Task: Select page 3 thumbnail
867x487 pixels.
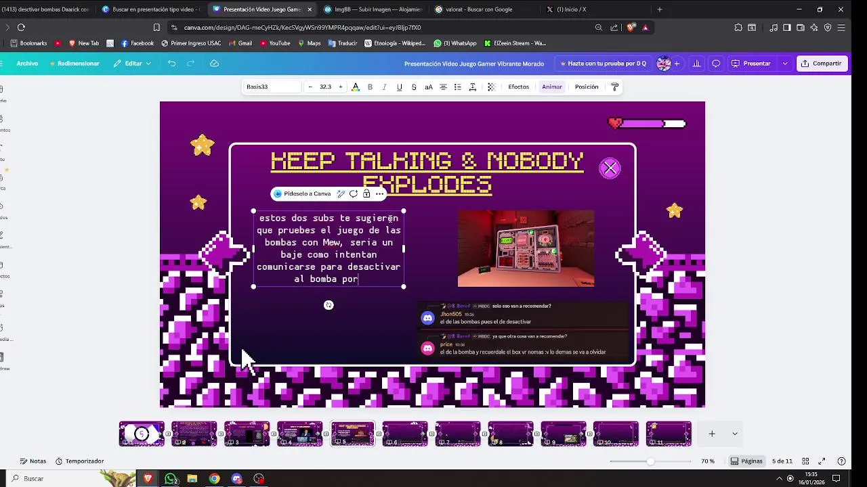Action: coord(247,434)
